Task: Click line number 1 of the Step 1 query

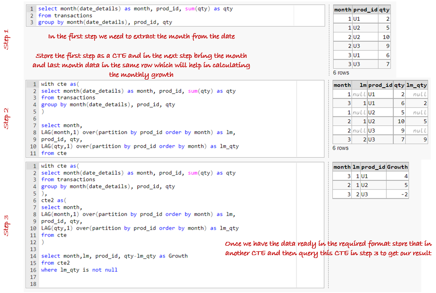Action: tap(31, 9)
